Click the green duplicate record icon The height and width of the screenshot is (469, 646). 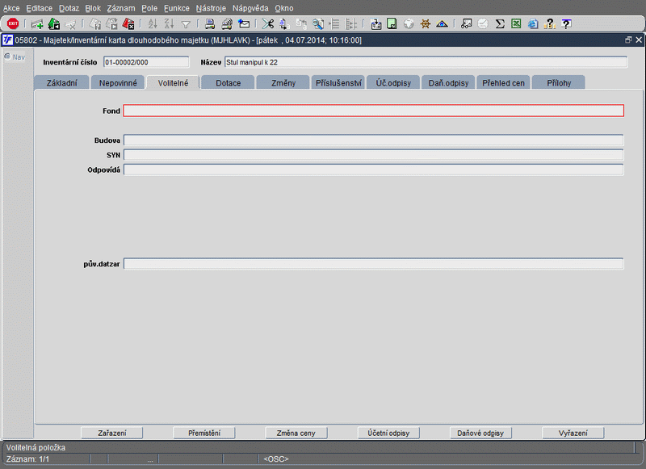click(x=54, y=24)
